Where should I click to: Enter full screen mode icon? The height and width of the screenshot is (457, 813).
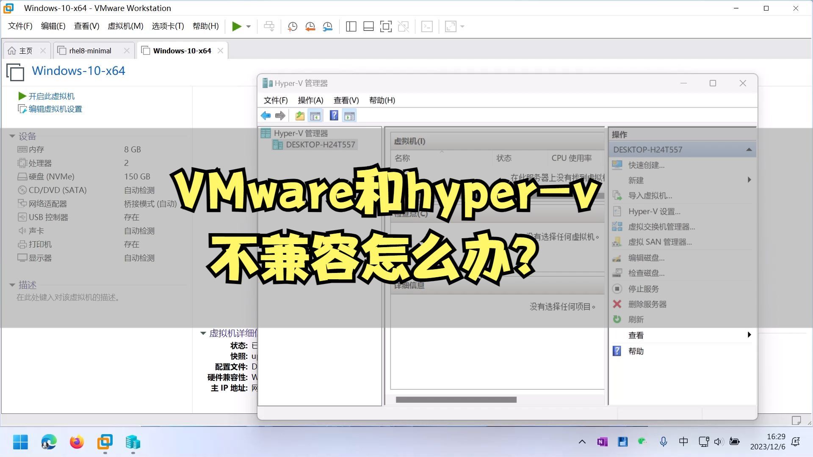(386, 27)
